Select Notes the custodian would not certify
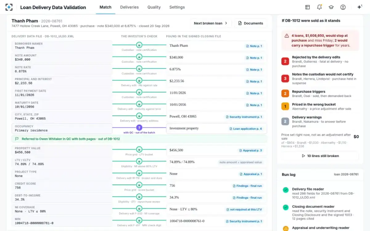This screenshot has height=231, width=370. (320, 79)
